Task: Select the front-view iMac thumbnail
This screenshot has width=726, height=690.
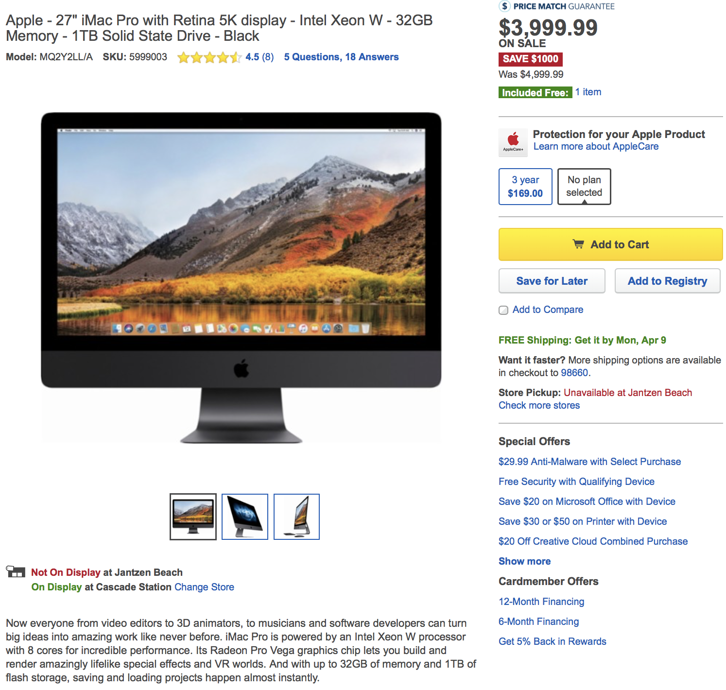Action: (193, 517)
